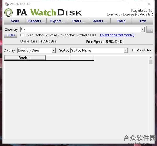Check the View Files checkbox
This screenshot has height=146, width=157.
click(x=133, y=50)
